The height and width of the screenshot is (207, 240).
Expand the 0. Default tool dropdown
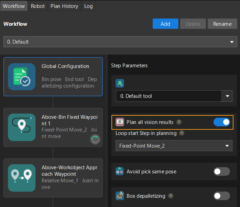coord(174,96)
